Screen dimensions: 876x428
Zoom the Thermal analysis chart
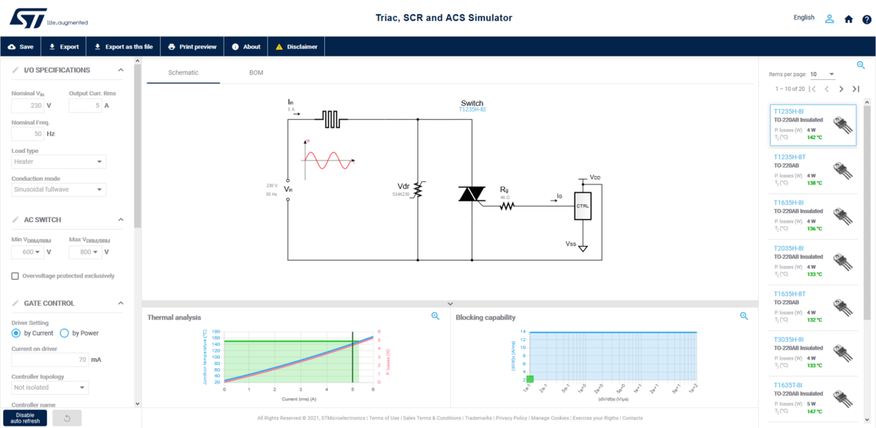click(x=435, y=316)
